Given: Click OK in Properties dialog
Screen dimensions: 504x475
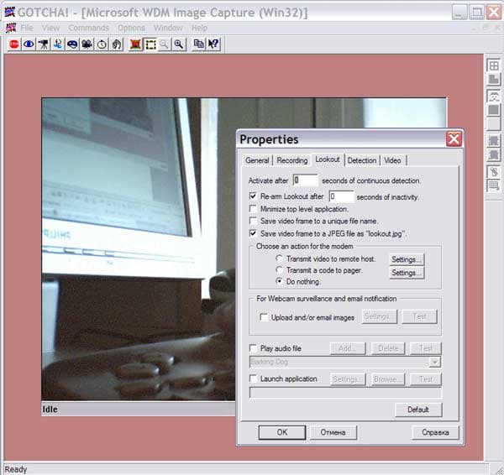Looking at the screenshot, I should click(282, 432).
